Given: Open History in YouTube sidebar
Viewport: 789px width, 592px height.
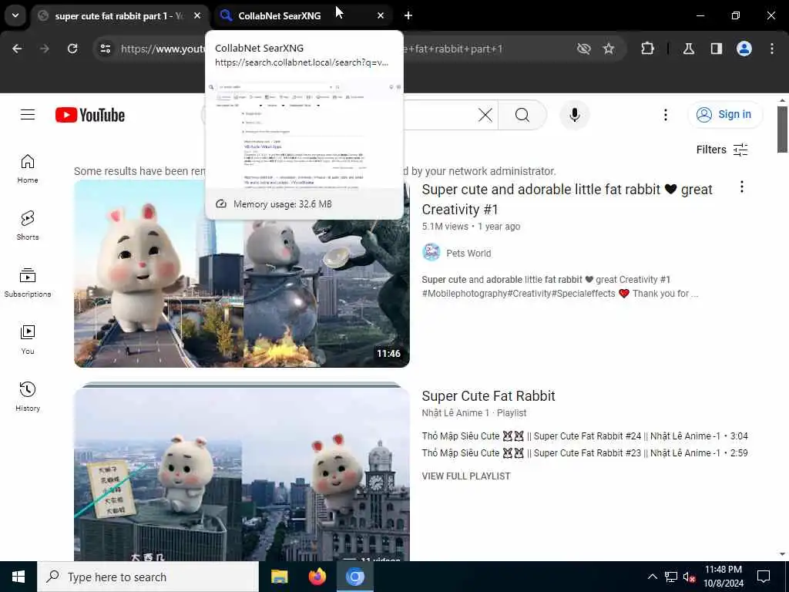Looking at the screenshot, I should tap(28, 397).
